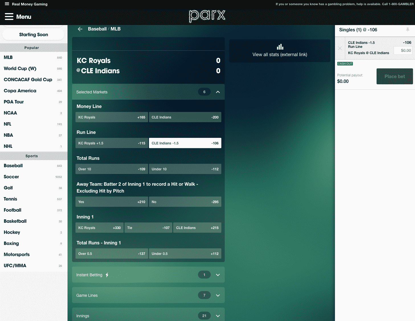
Task: Click the Instant Betting lightning icon
Action: tap(107, 275)
